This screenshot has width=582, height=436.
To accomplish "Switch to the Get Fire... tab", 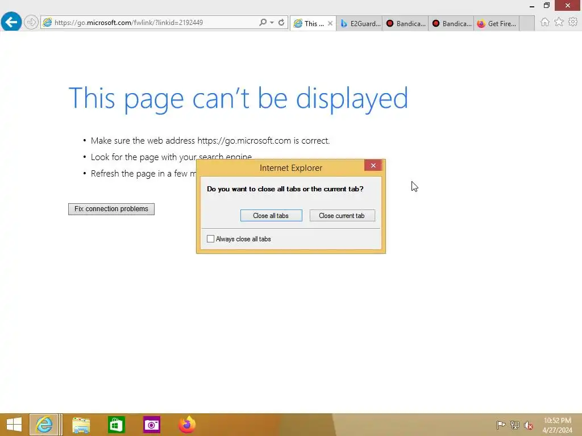I will pos(497,23).
